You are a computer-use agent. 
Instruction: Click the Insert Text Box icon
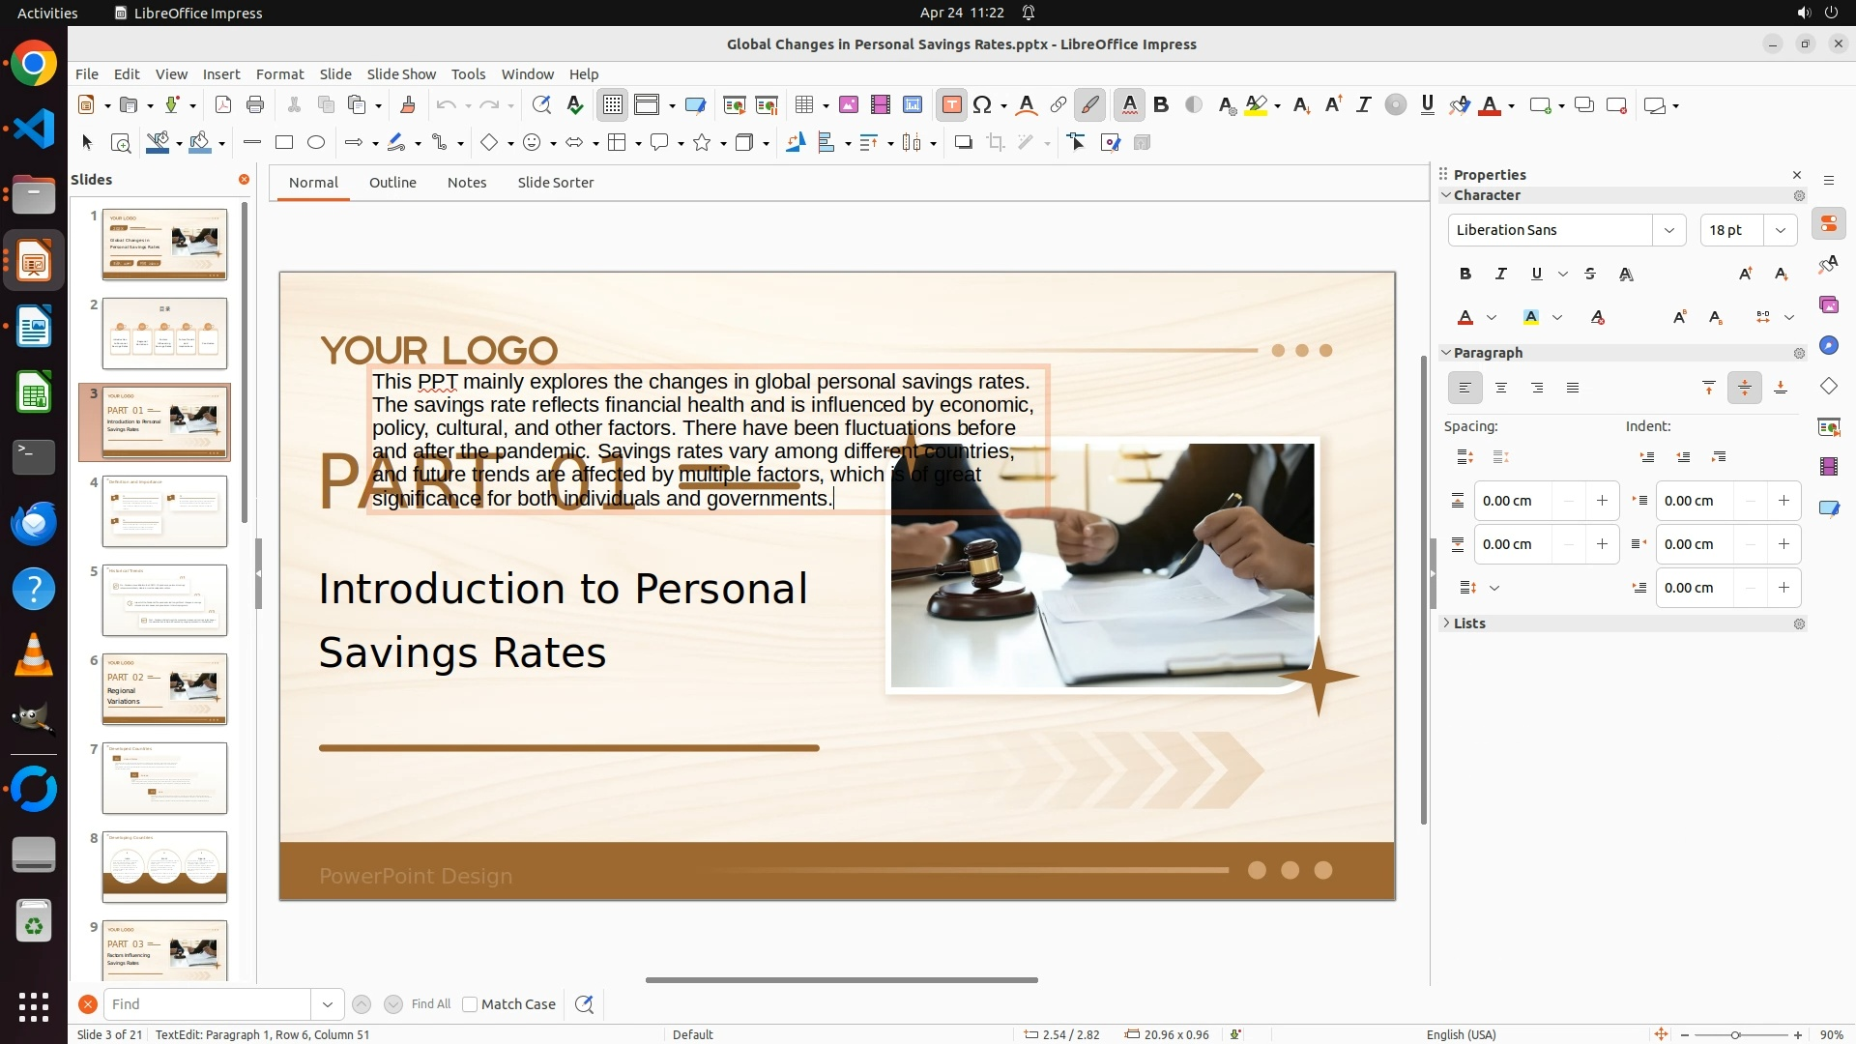click(952, 105)
